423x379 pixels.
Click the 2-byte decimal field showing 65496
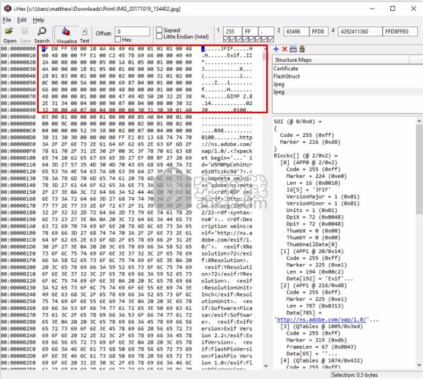click(296, 32)
